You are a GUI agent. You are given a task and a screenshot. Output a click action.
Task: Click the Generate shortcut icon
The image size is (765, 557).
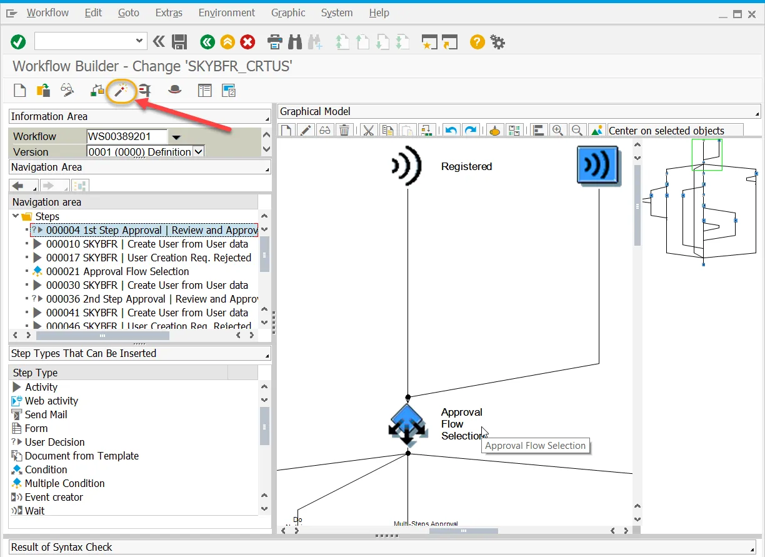point(450,42)
